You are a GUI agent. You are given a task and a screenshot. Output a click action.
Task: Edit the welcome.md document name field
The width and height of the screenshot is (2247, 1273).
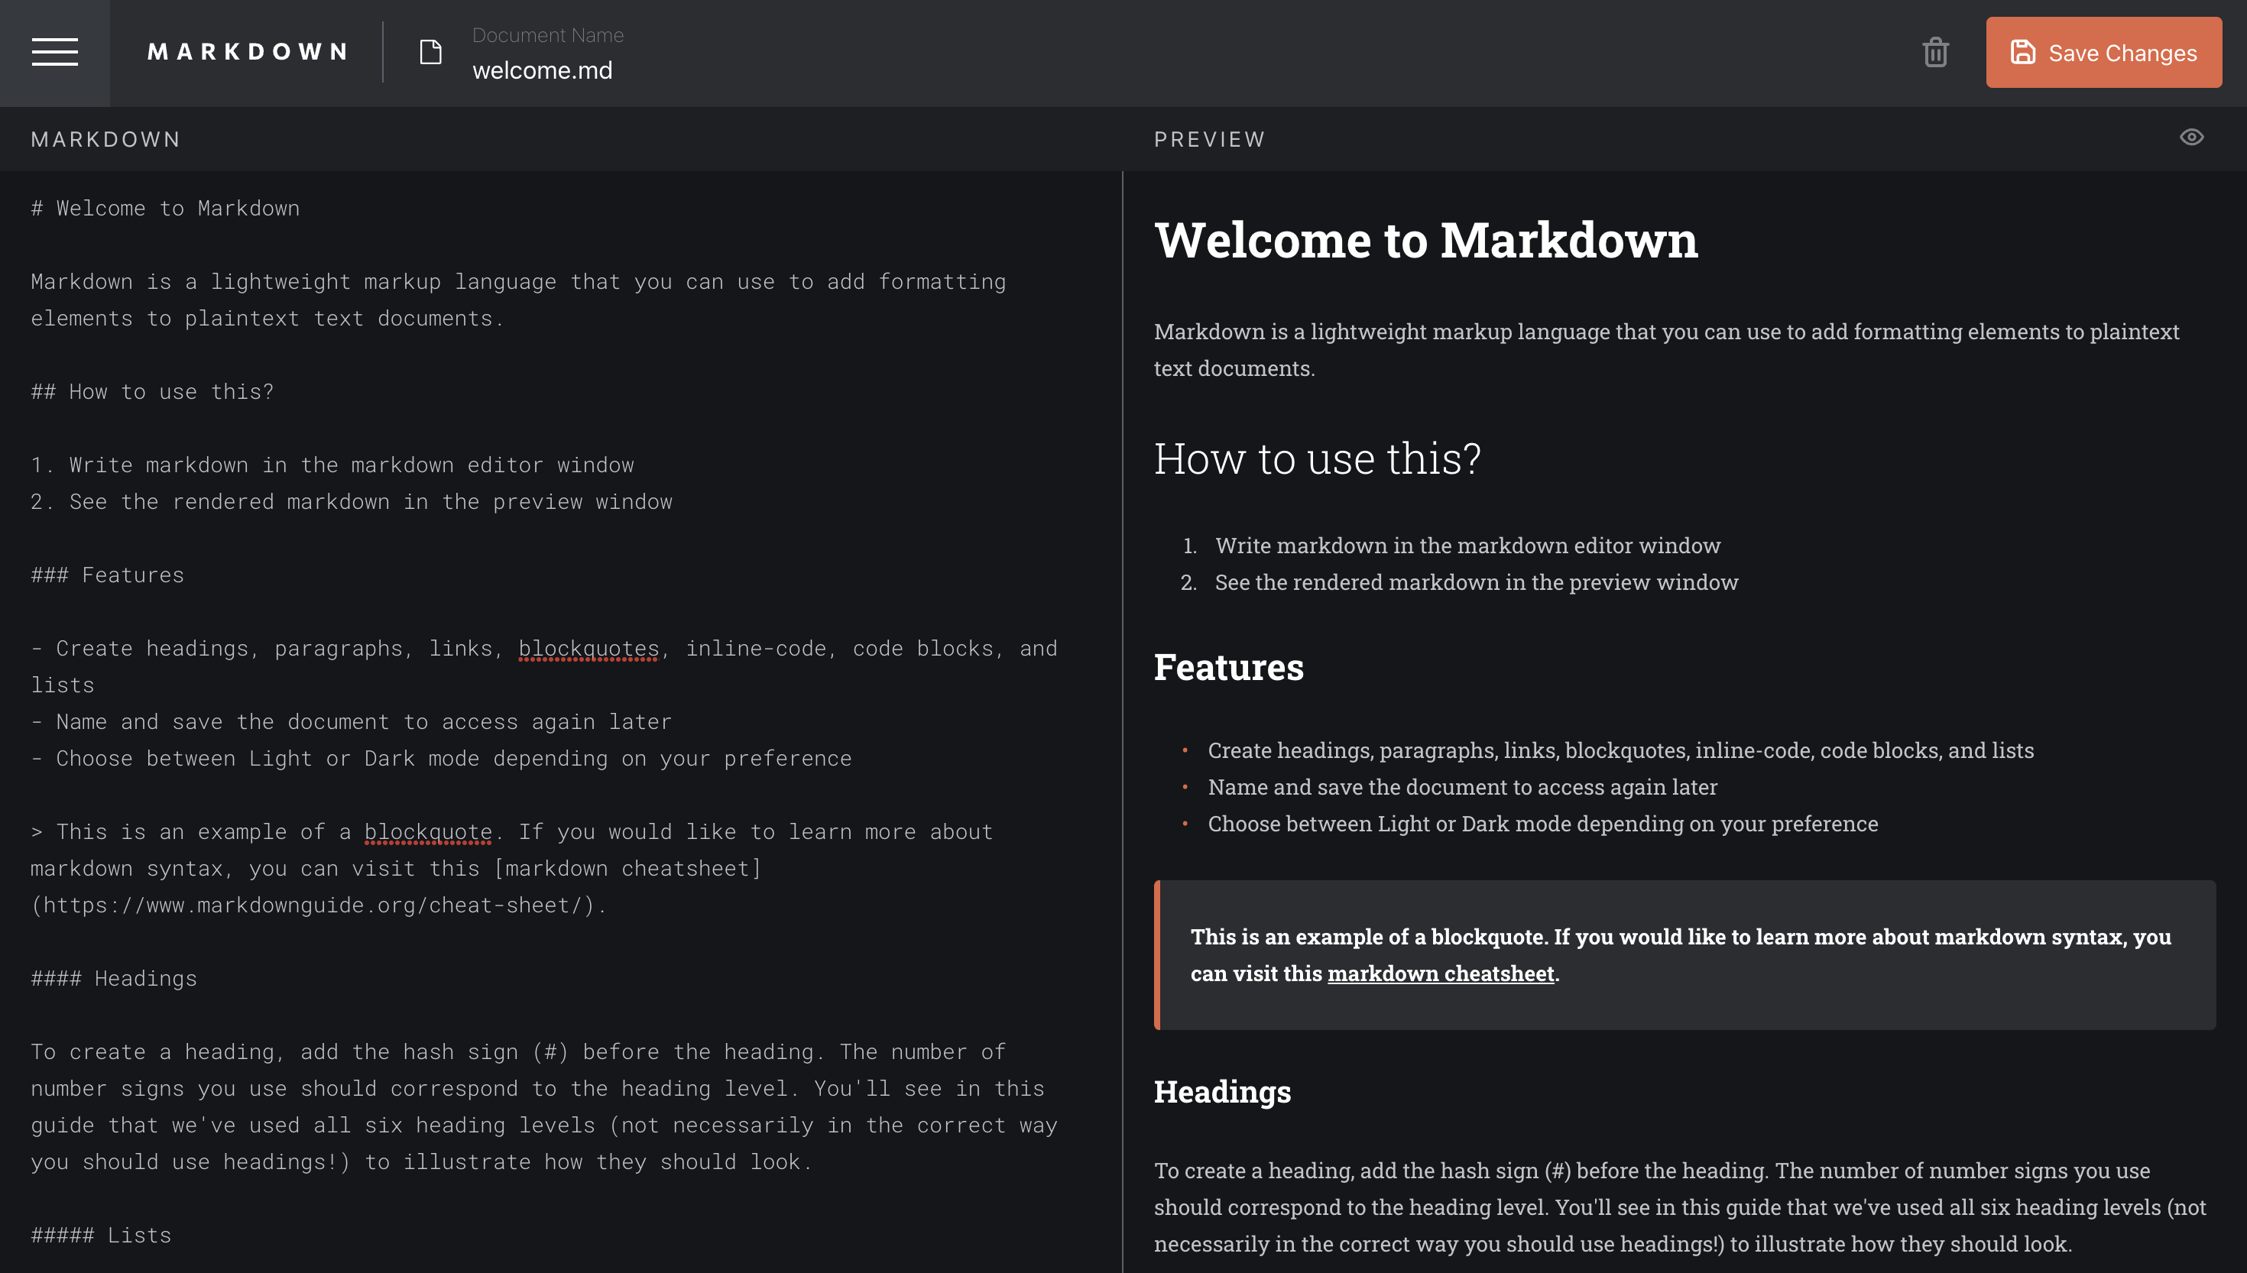click(542, 71)
